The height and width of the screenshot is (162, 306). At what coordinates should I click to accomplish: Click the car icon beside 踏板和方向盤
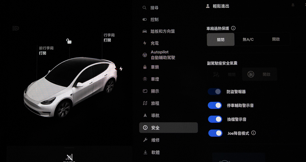coord(144,31)
